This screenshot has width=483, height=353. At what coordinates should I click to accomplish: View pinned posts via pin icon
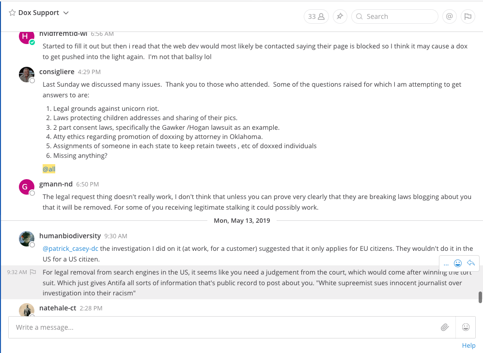tap(340, 16)
